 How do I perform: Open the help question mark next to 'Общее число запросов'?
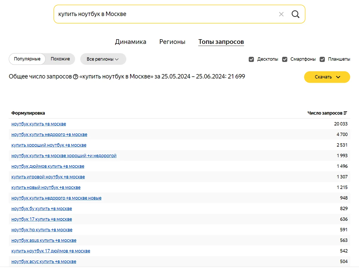76,77
